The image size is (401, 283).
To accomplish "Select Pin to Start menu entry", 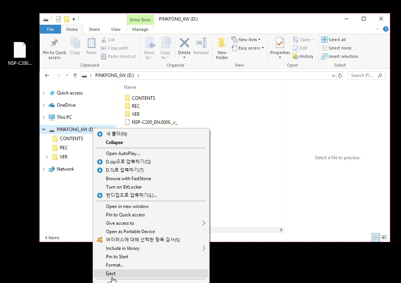I will click(151, 257).
